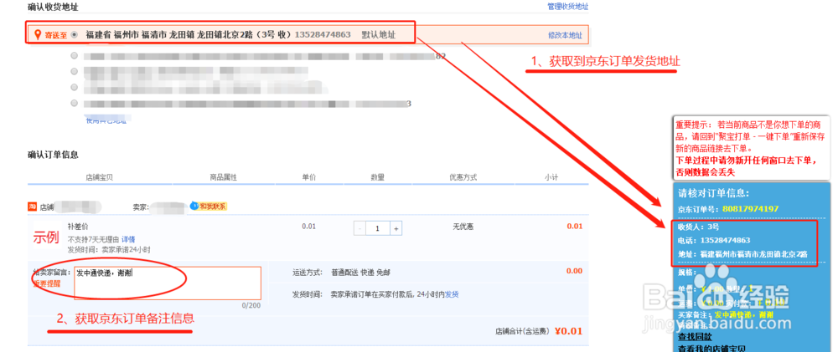Increase quantity with the plus button

point(396,228)
